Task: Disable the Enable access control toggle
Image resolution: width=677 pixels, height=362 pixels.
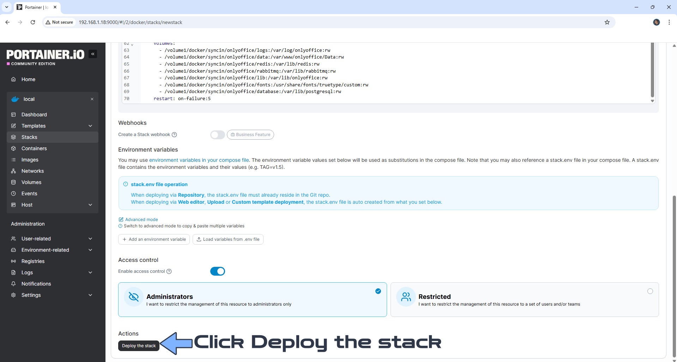Action: coord(217,271)
